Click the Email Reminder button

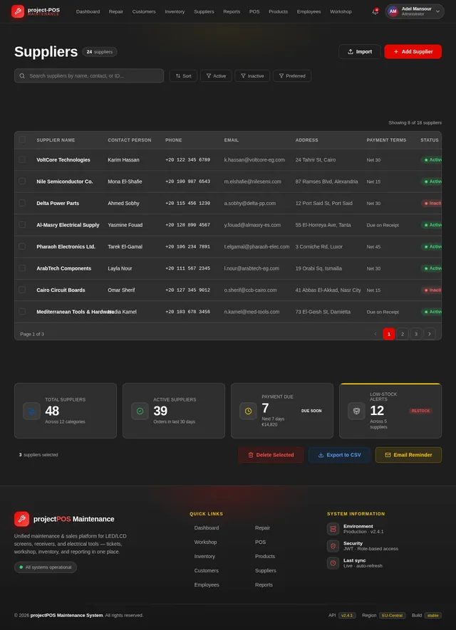408,455
